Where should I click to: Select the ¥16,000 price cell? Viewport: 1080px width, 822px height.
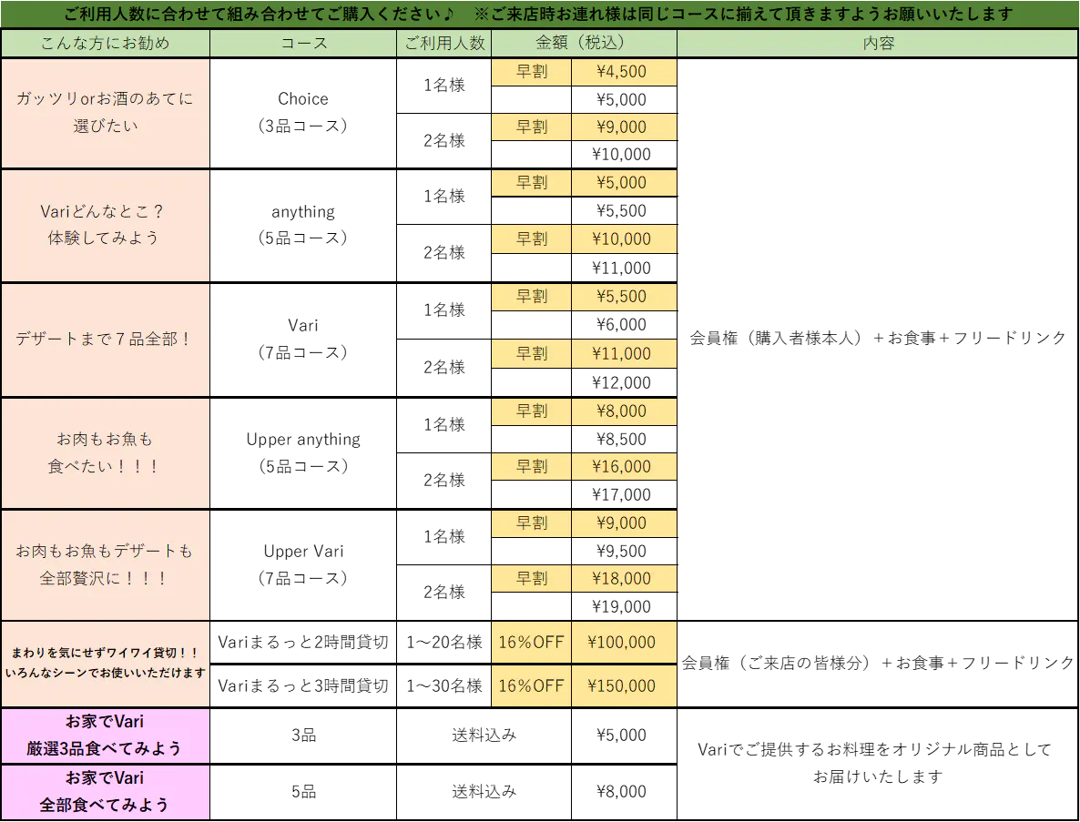click(623, 467)
